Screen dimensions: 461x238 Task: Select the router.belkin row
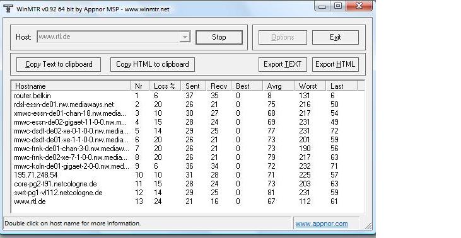188,96
